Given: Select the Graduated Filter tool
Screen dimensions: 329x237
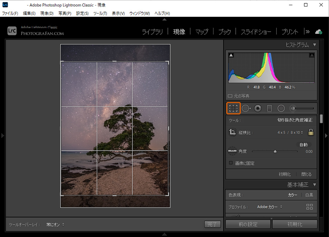Looking at the screenshot, I should [x=269, y=108].
